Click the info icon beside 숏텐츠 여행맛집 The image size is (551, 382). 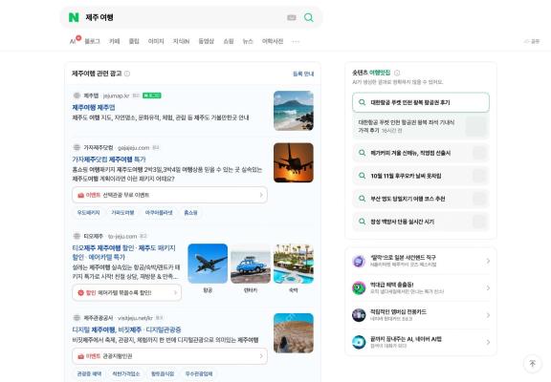pyautogui.click(x=397, y=73)
